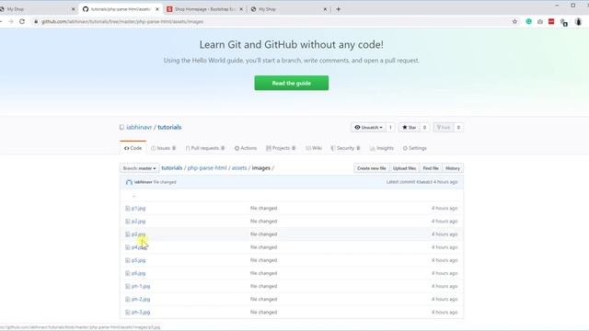Go to tutorials in breadcrumb path
The height and width of the screenshot is (331, 589).
172,167
